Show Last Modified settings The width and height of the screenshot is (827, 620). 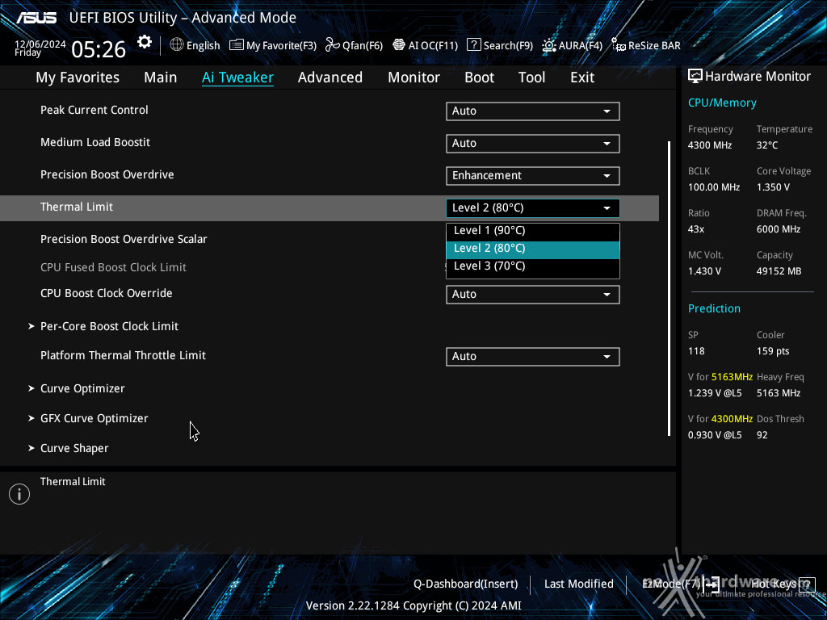coord(578,584)
